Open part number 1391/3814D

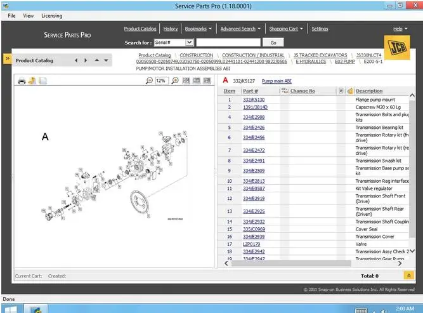pos(255,107)
